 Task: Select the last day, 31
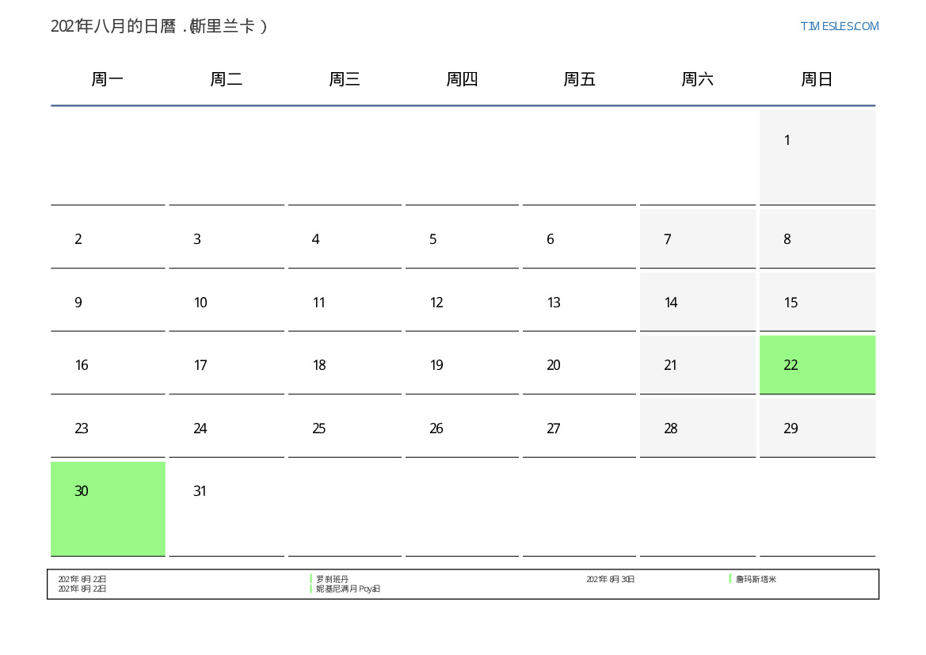[x=227, y=508]
